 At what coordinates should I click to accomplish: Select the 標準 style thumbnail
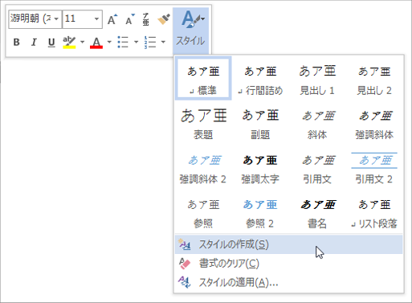(x=203, y=79)
